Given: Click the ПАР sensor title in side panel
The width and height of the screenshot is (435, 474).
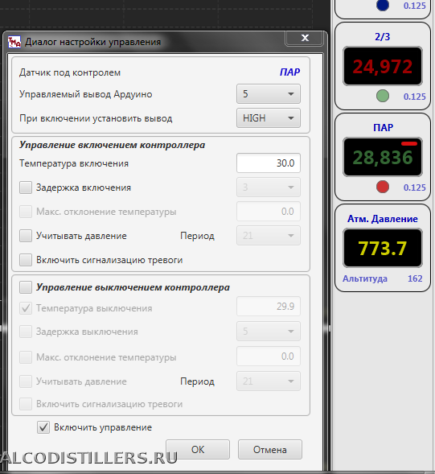Looking at the screenshot, I should pyautogui.click(x=383, y=128).
